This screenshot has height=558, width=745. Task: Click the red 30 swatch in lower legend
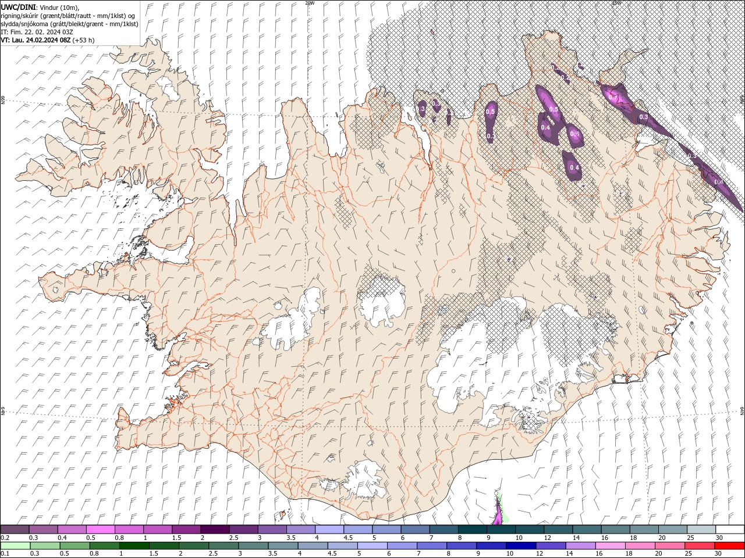point(730,546)
